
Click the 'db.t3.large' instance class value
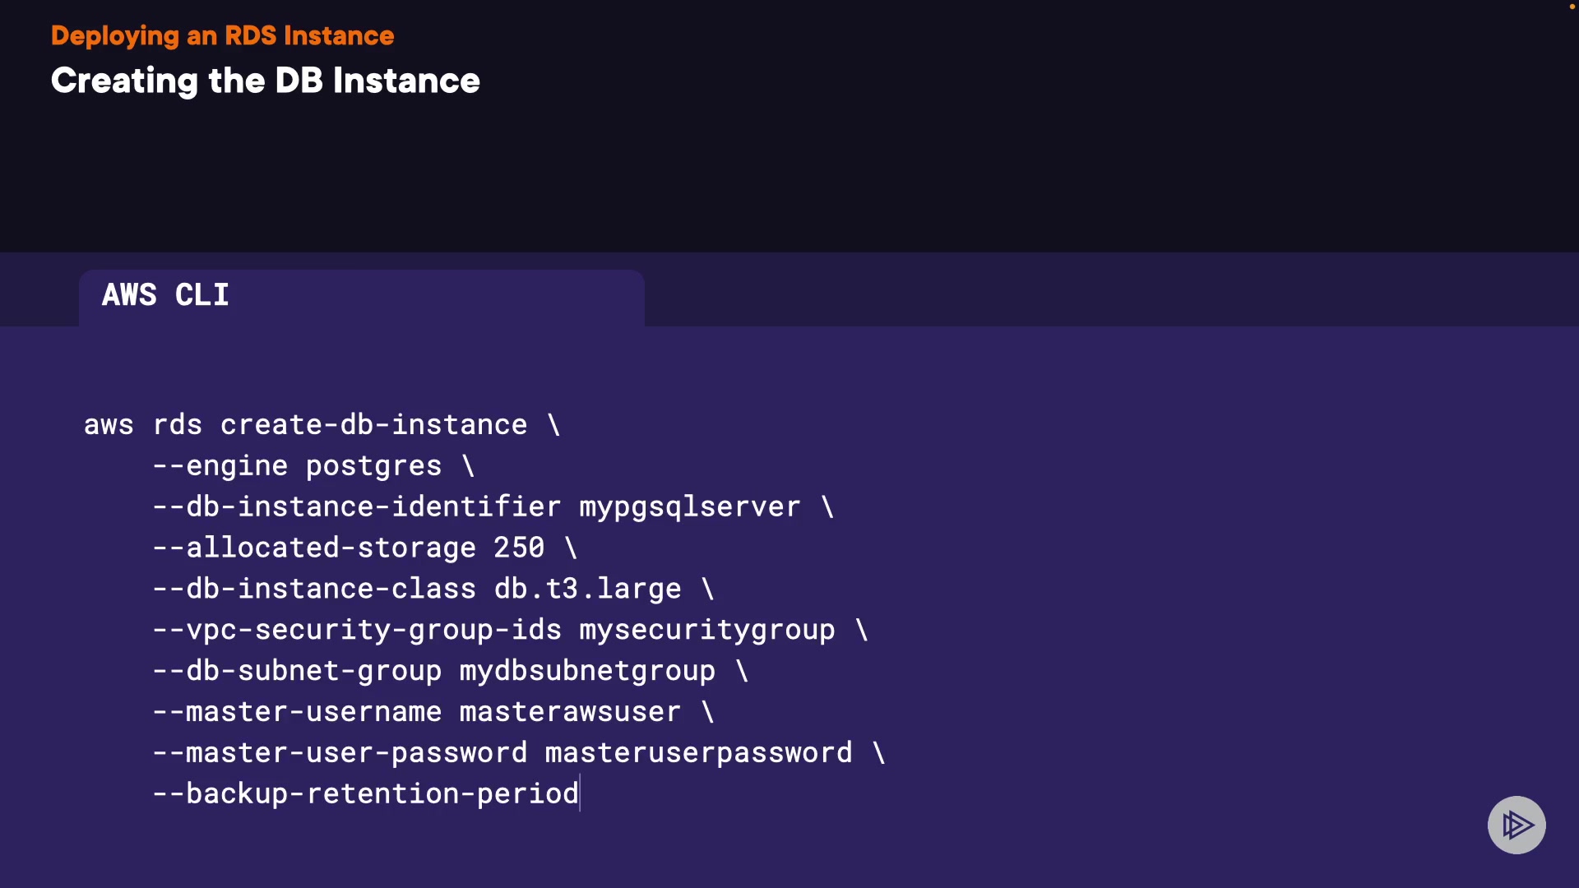587,589
